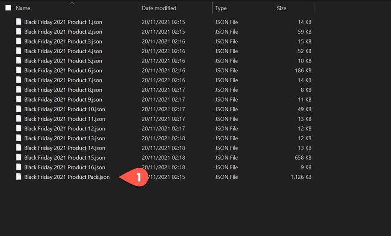Select Black Friday 2021 Product 1.json name
Viewport: 391px width, 236px height.
click(63, 22)
